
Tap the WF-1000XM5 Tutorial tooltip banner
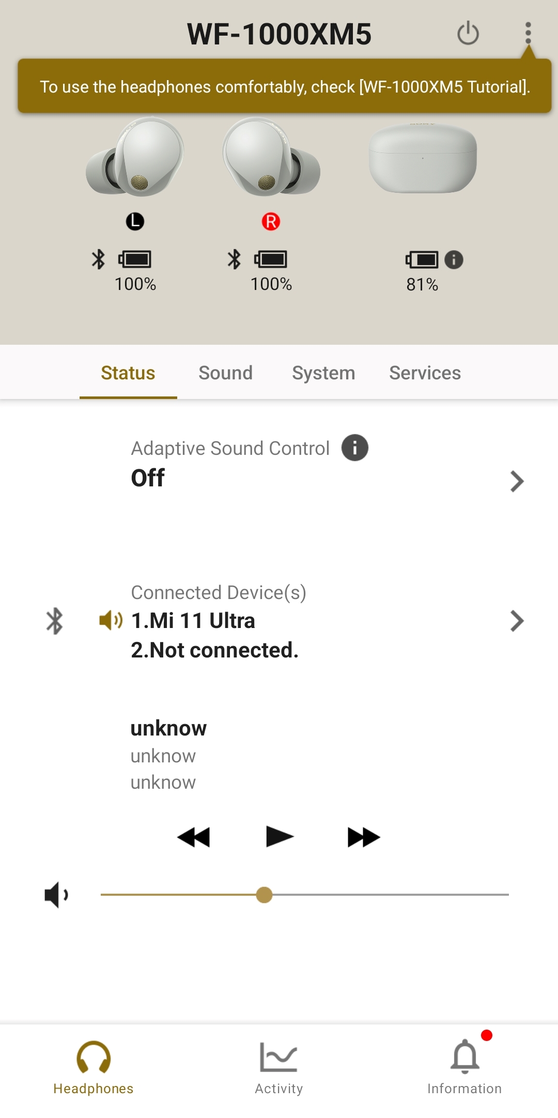click(285, 86)
